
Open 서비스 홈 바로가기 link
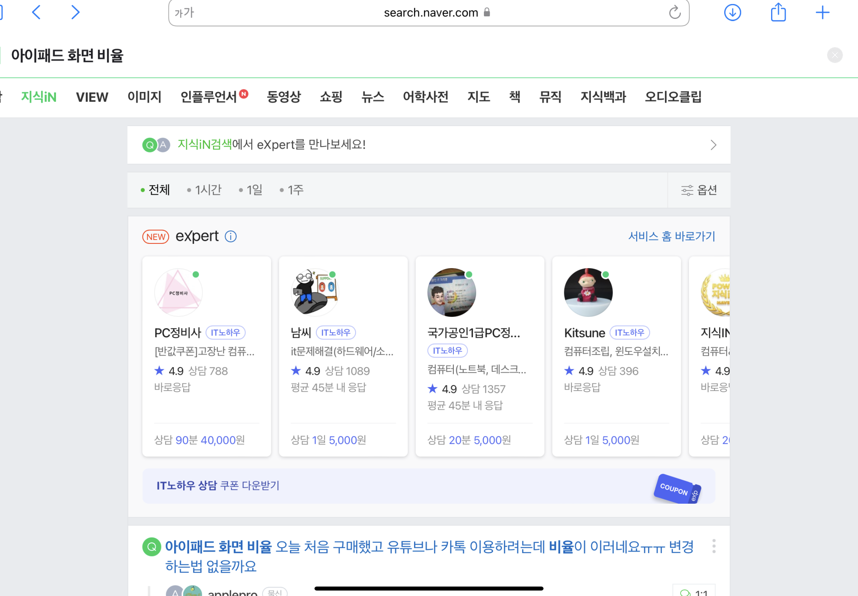point(671,236)
